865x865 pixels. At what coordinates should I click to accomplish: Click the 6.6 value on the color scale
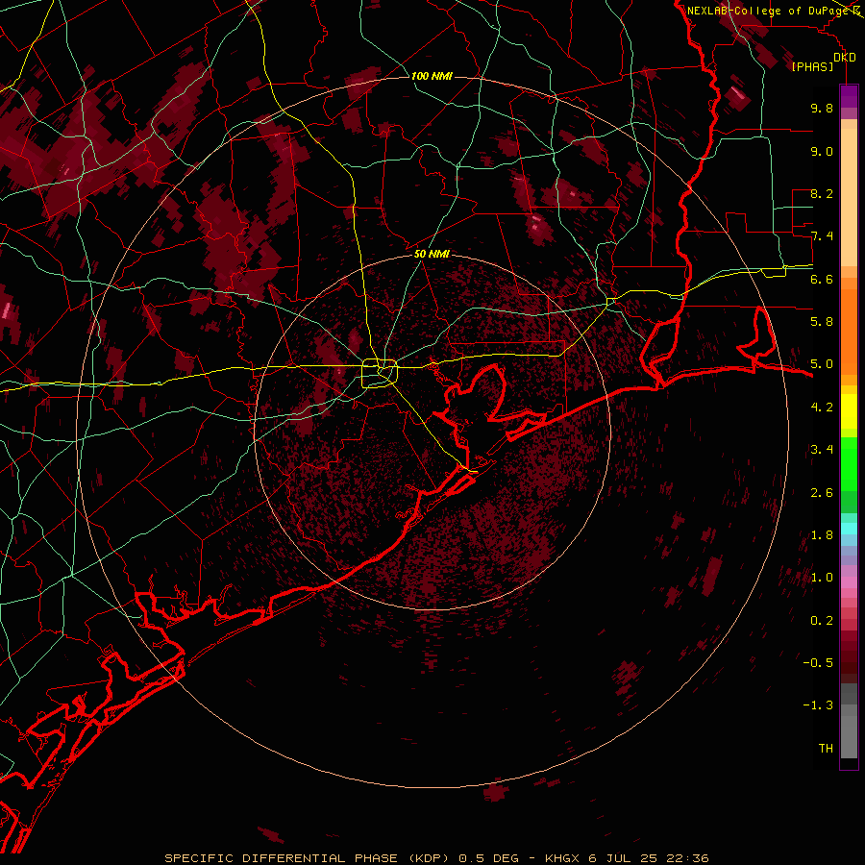(822, 279)
